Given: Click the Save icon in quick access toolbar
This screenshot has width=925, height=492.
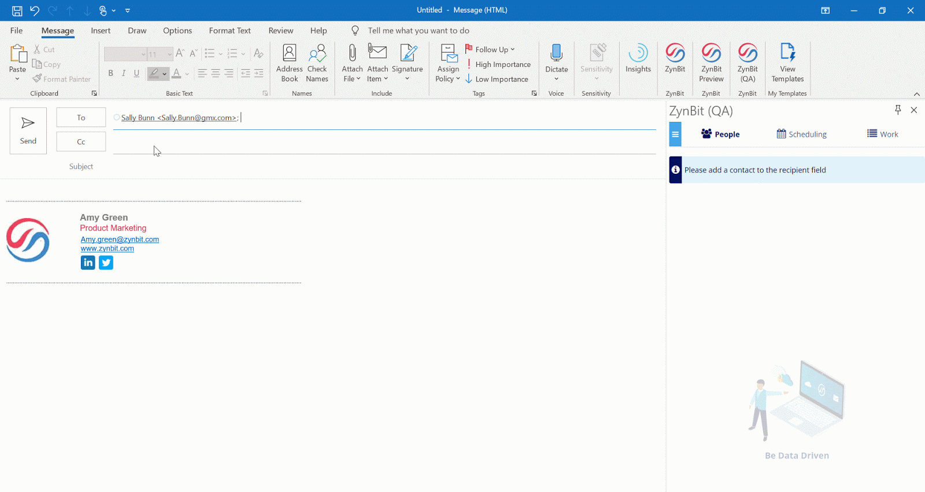Looking at the screenshot, I should [x=17, y=10].
